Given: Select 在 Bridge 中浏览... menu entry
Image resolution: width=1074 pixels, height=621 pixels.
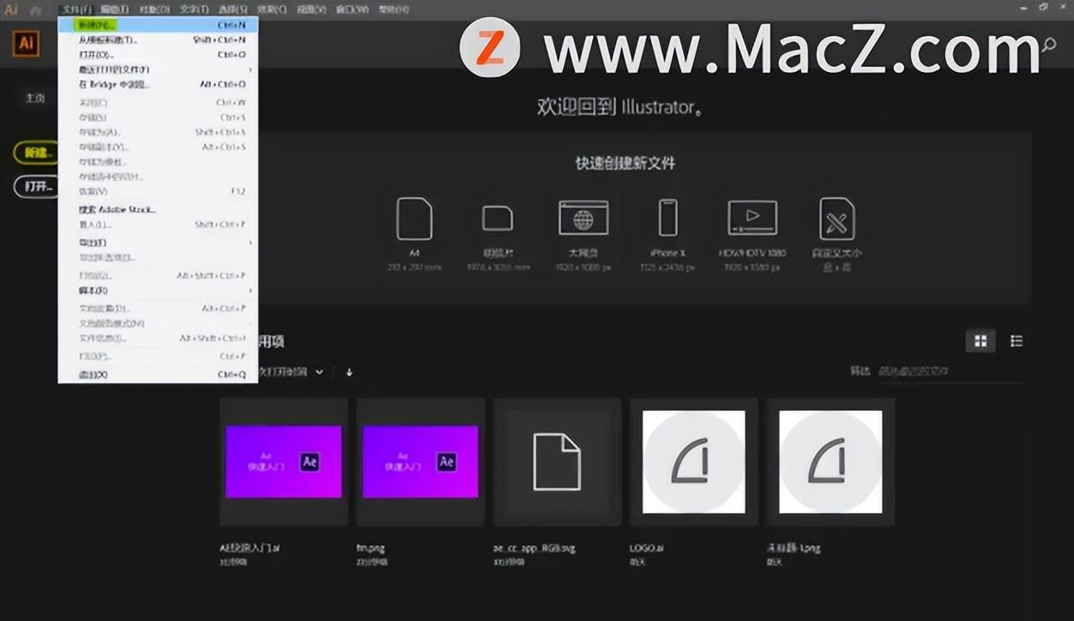Looking at the screenshot, I should (158, 84).
